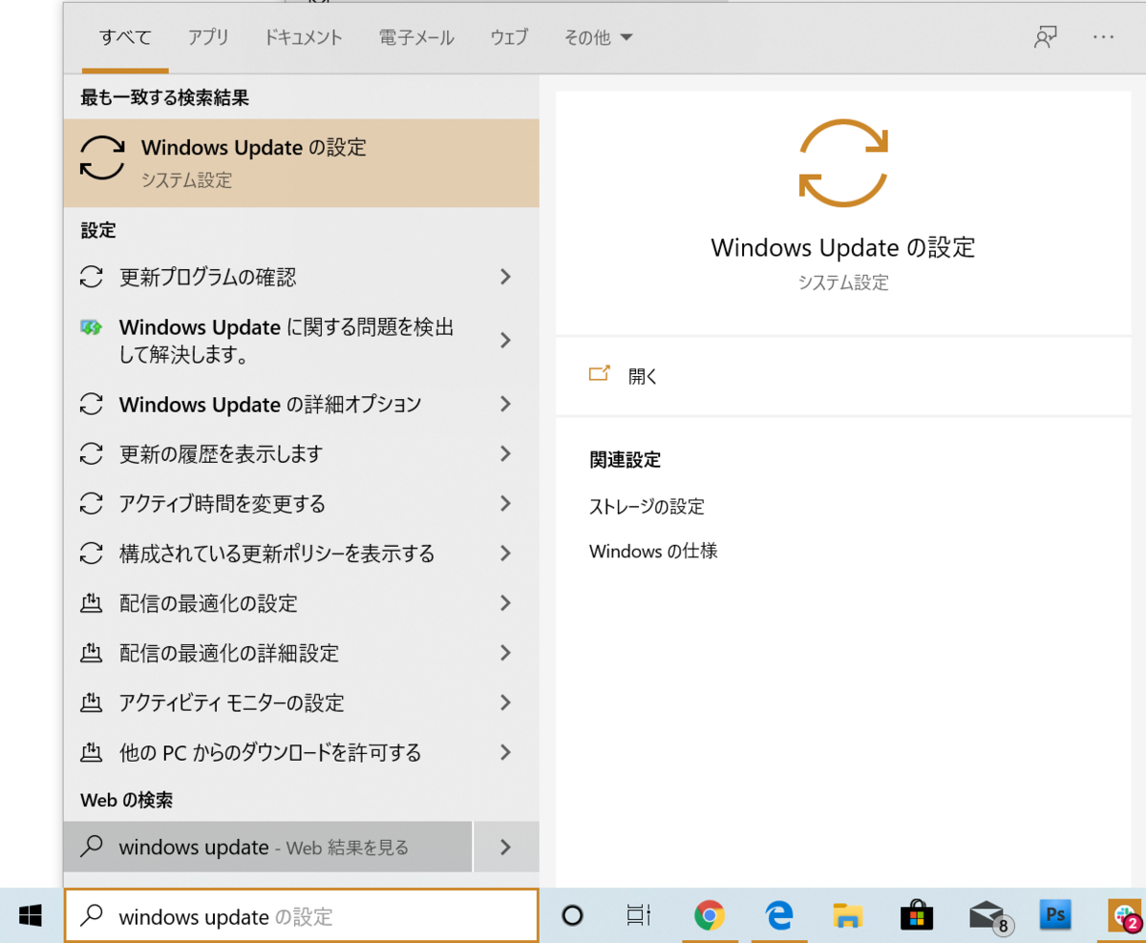Expand arrow for 配信の最適化の詳細設定
The image size is (1146, 943).
pyautogui.click(x=506, y=653)
